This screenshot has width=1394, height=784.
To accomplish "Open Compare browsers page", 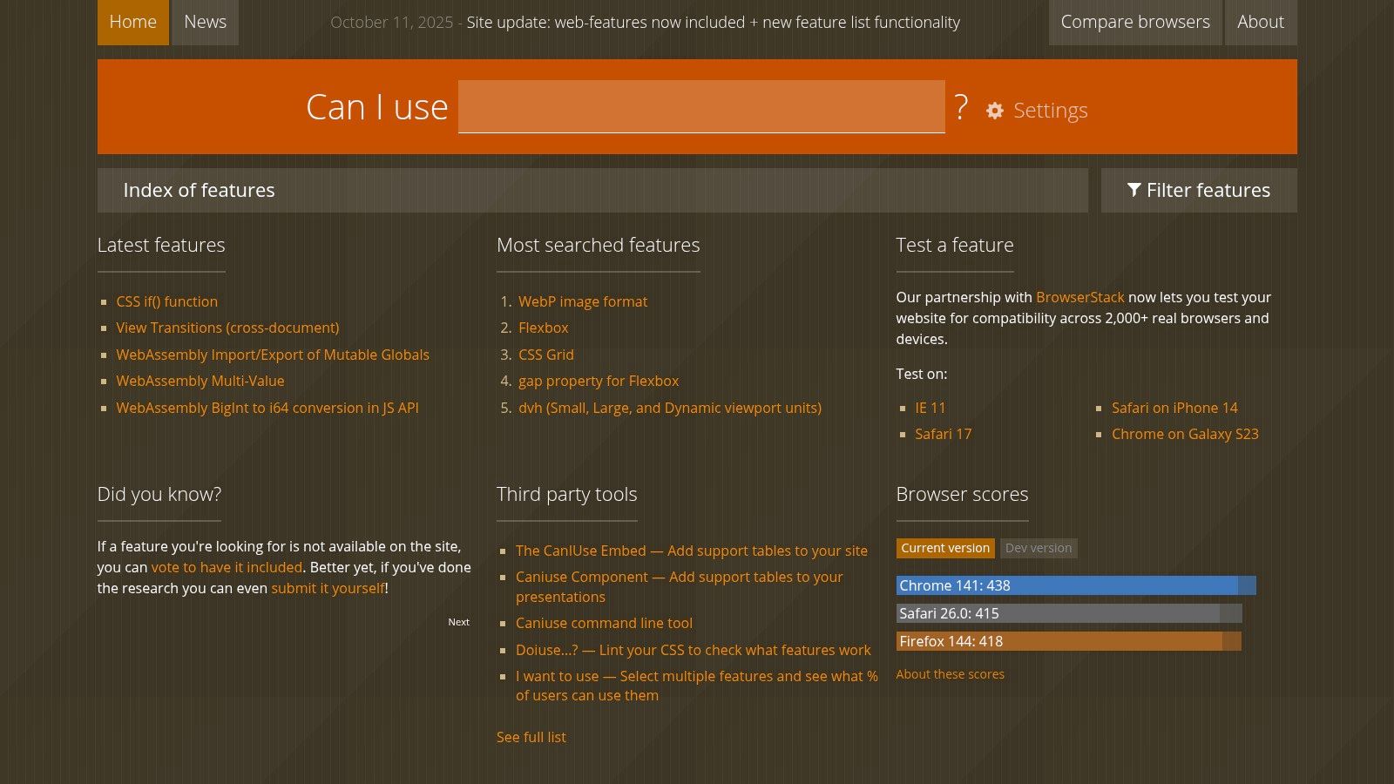I will point(1135,22).
